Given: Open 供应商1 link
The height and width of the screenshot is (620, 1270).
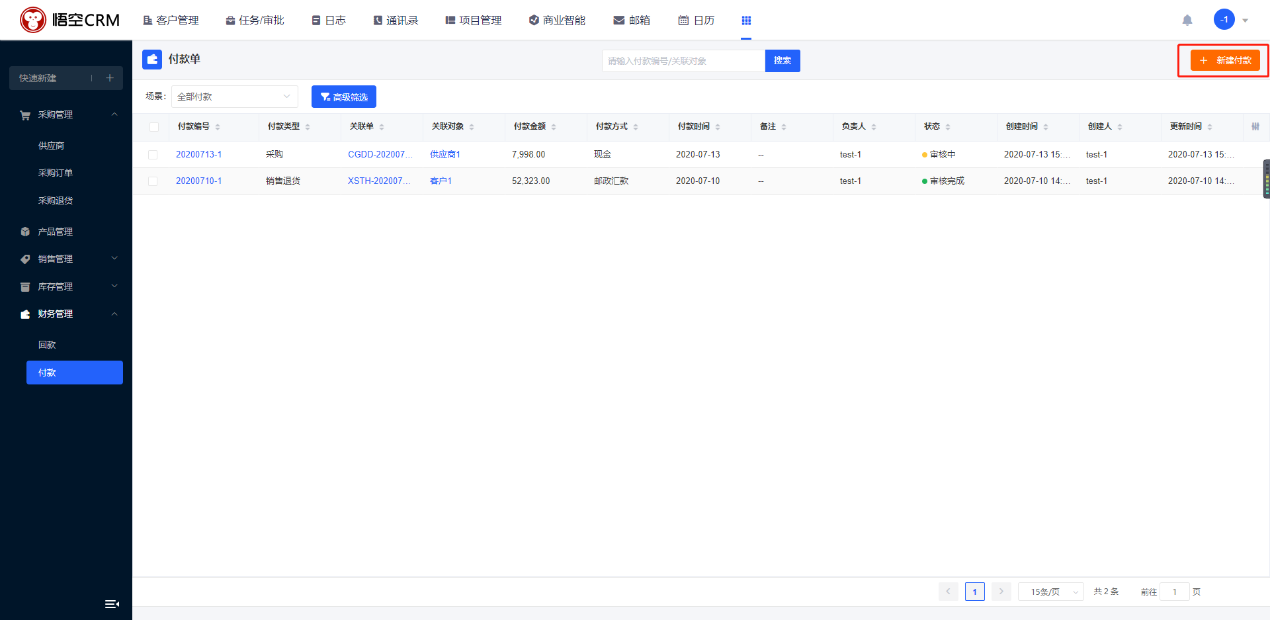Looking at the screenshot, I should tap(445, 155).
